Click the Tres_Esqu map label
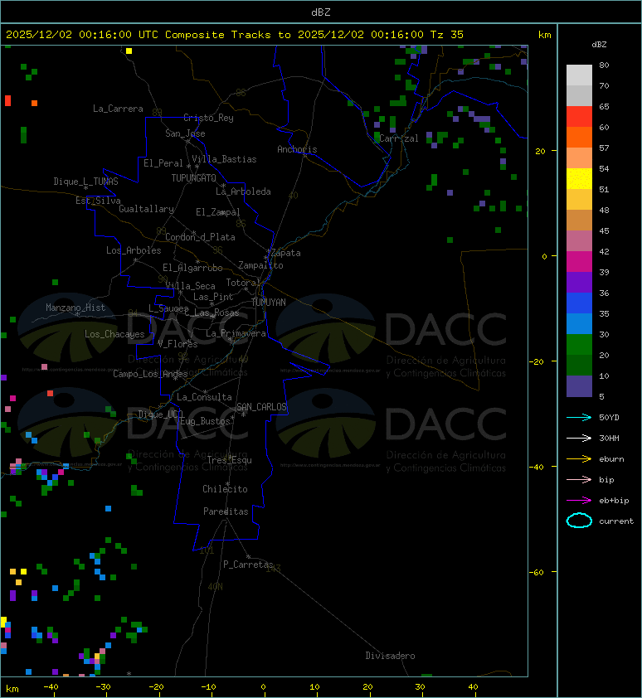 [230, 460]
